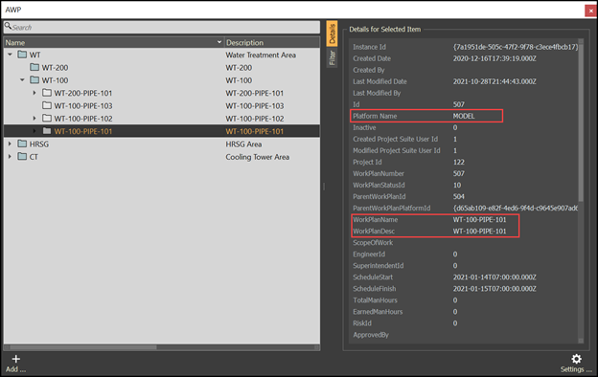Close the AWP window
The height and width of the screenshot is (377, 598).
click(590, 11)
